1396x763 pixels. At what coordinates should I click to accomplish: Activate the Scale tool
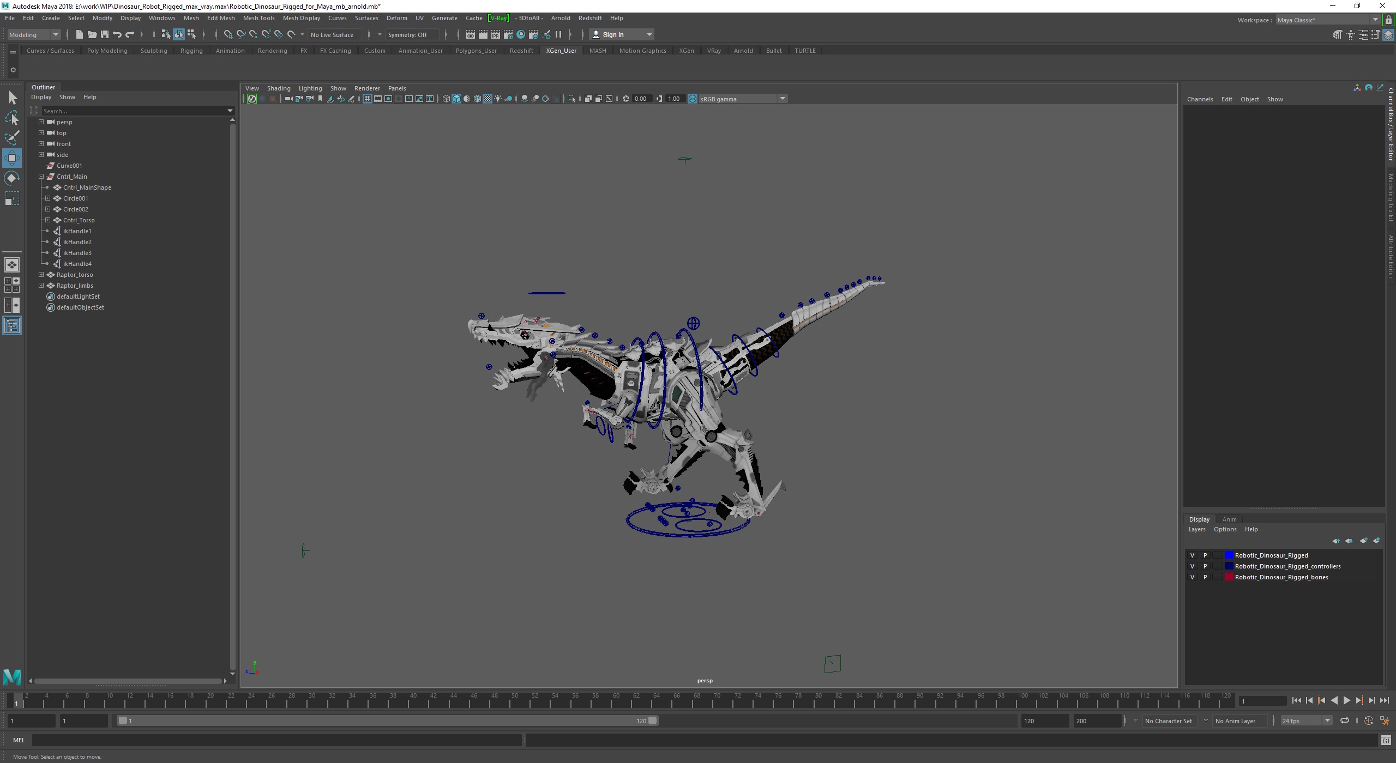(11, 198)
